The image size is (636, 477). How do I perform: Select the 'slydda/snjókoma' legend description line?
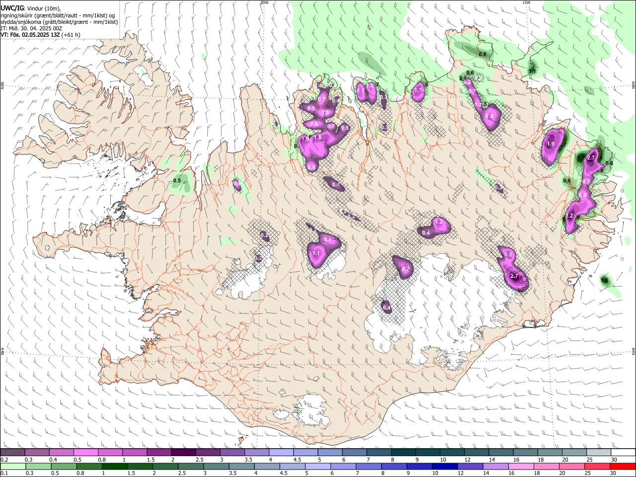[x=59, y=22]
